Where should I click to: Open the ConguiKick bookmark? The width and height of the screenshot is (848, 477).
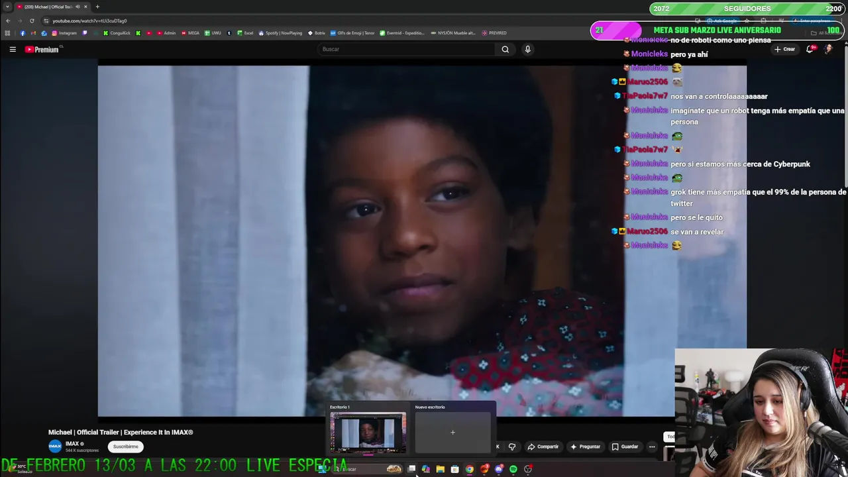117,33
